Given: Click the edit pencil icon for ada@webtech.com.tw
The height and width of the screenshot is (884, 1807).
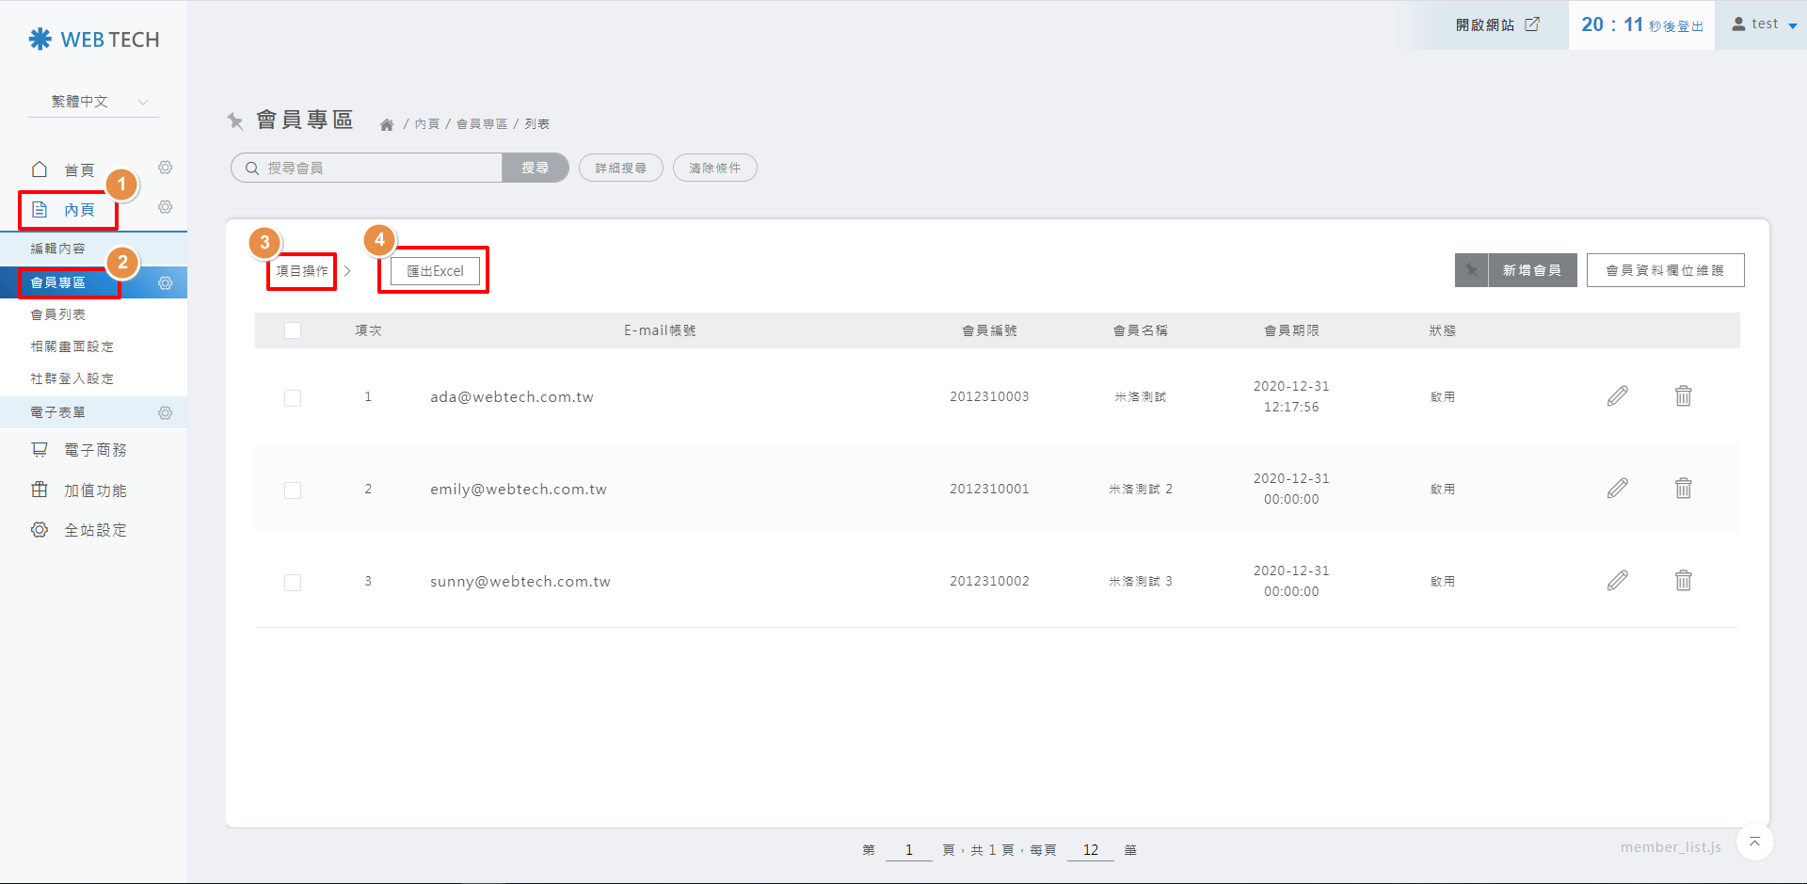Looking at the screenshot, I should click(x=1617, y=396).
